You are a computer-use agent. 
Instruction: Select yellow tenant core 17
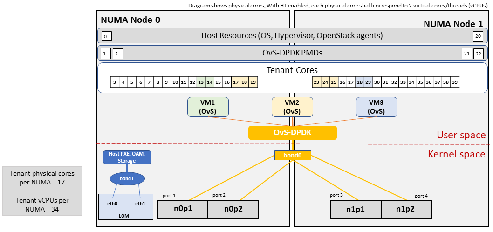point(235,82)
